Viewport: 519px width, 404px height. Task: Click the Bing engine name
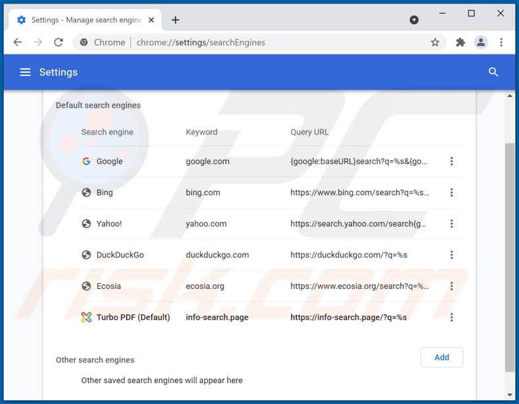(x=104, y=192)
